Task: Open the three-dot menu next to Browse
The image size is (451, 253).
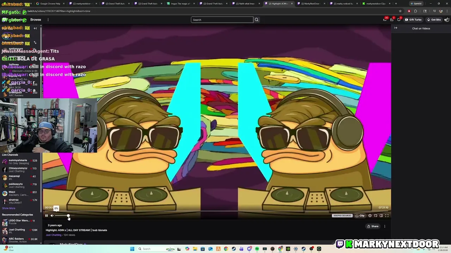Action: (x=48, y=20)
